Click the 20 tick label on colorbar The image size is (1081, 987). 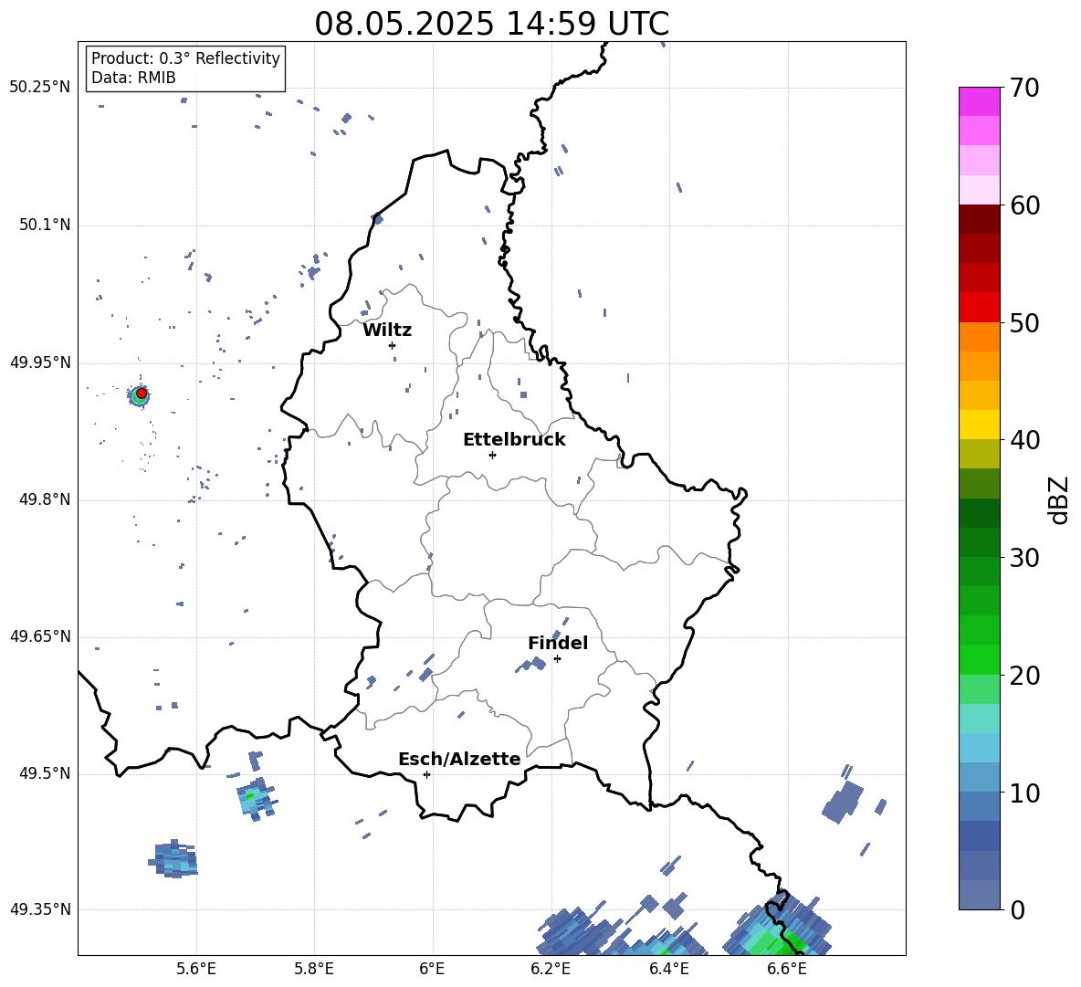[1024, 675]
